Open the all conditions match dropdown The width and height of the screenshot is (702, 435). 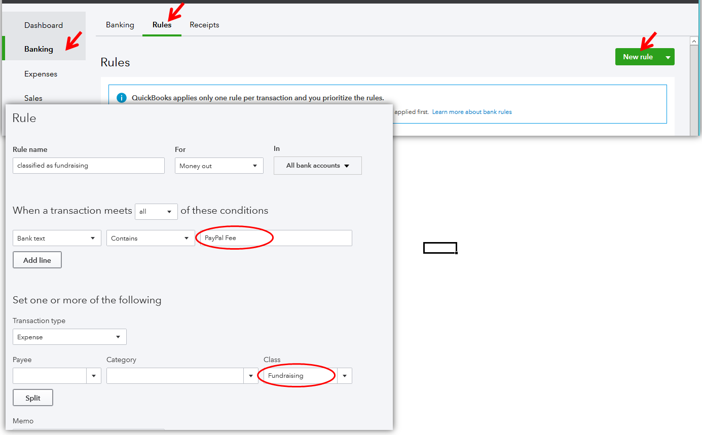pos(156,211)
